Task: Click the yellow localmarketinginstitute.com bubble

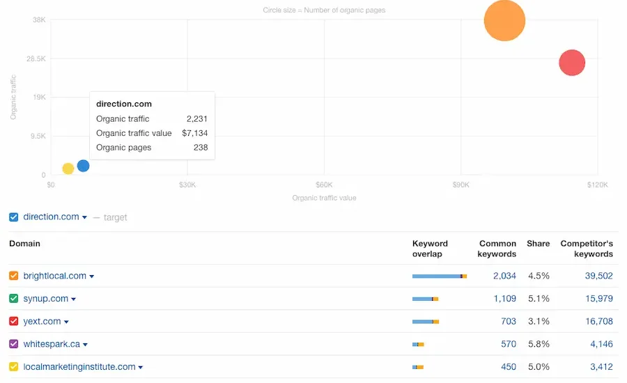Action: (68, 169)
